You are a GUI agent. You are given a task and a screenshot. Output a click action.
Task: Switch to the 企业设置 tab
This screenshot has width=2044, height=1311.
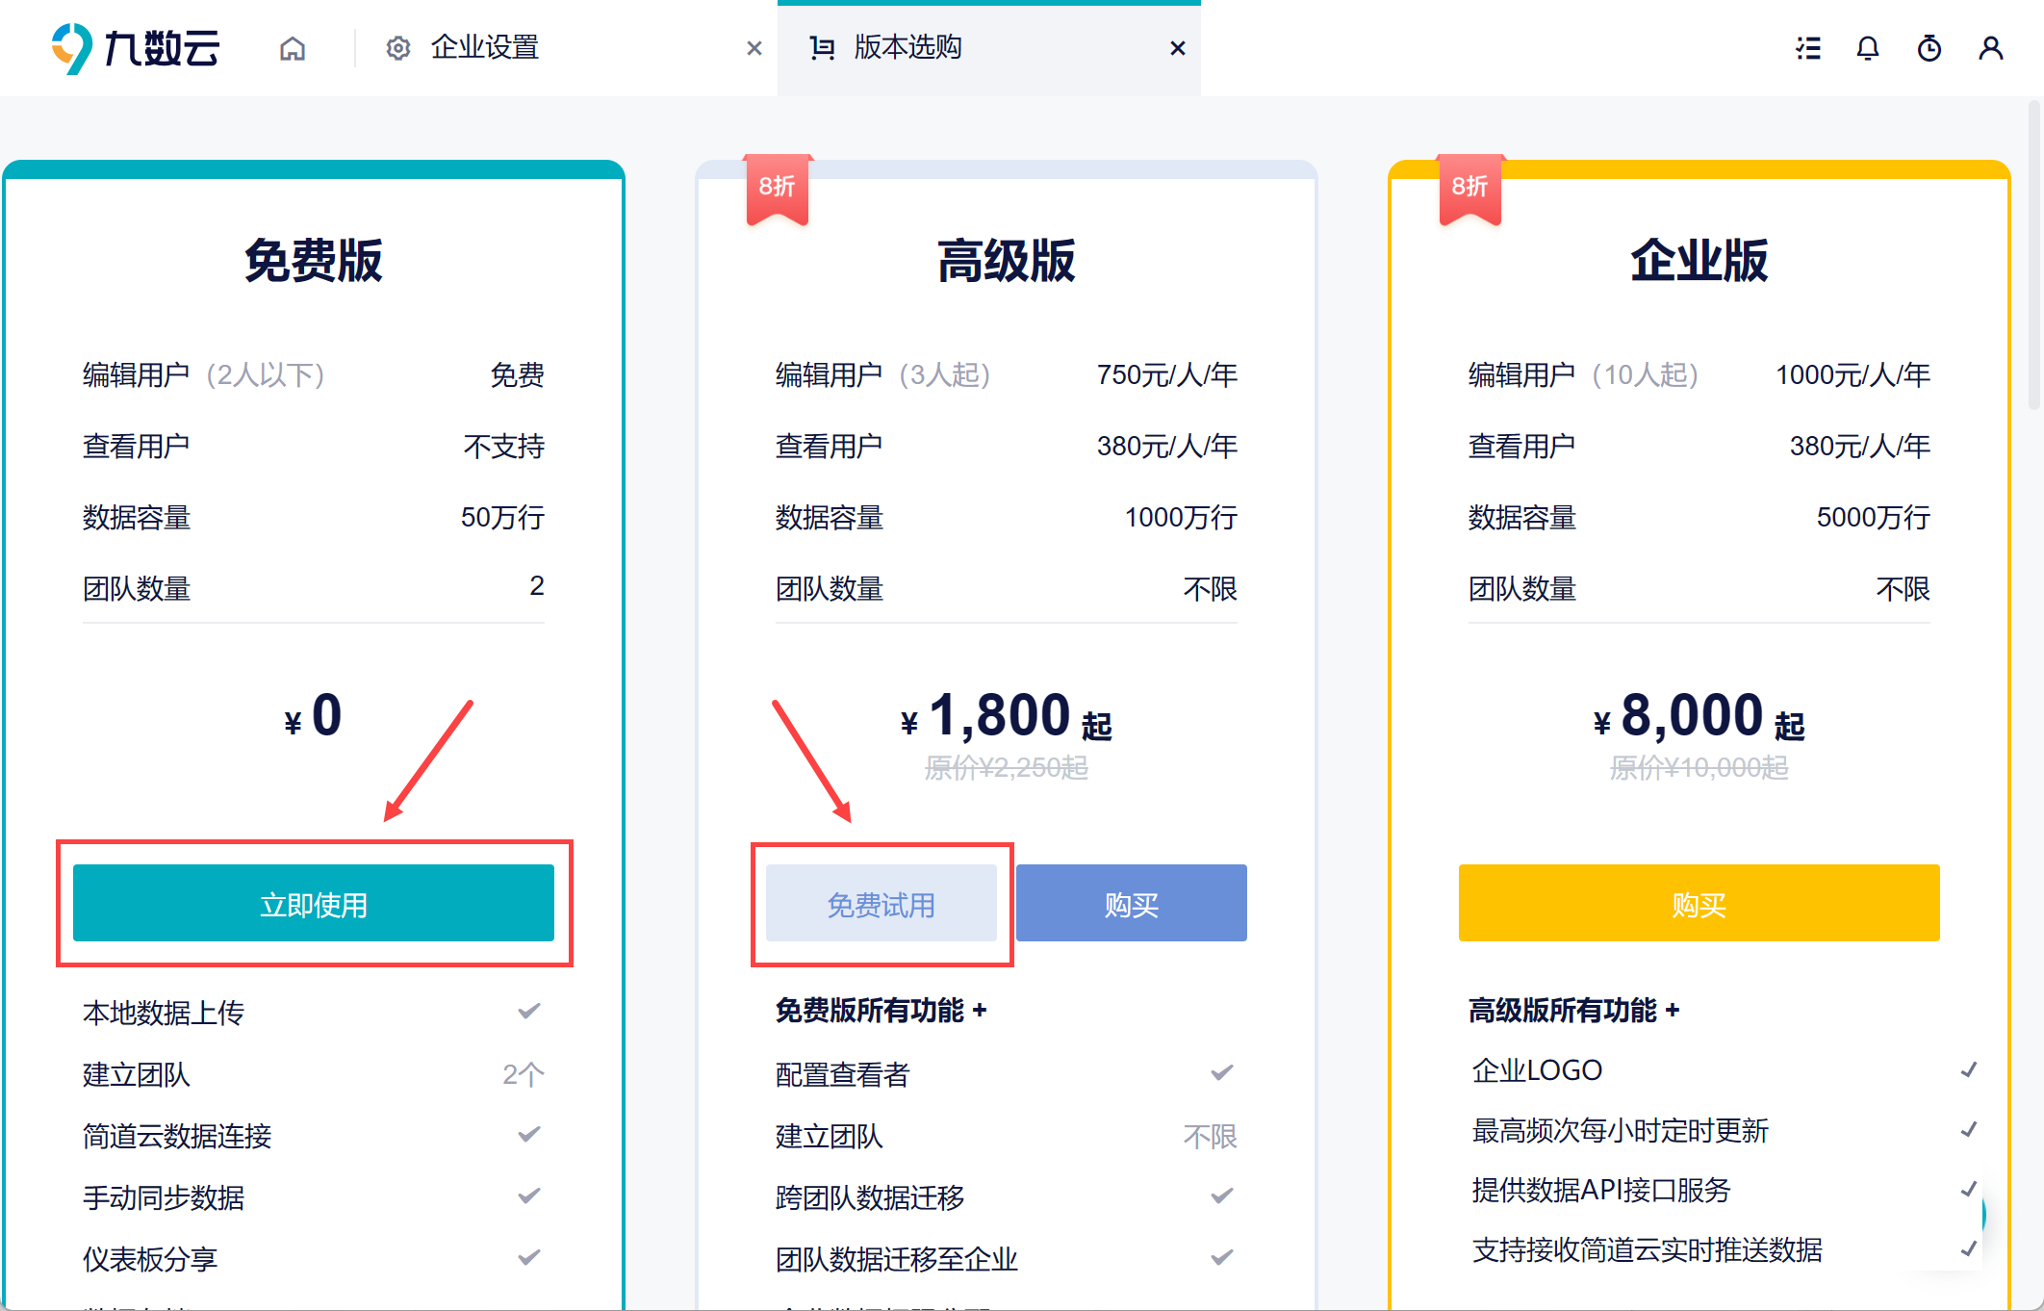point(484,48)
